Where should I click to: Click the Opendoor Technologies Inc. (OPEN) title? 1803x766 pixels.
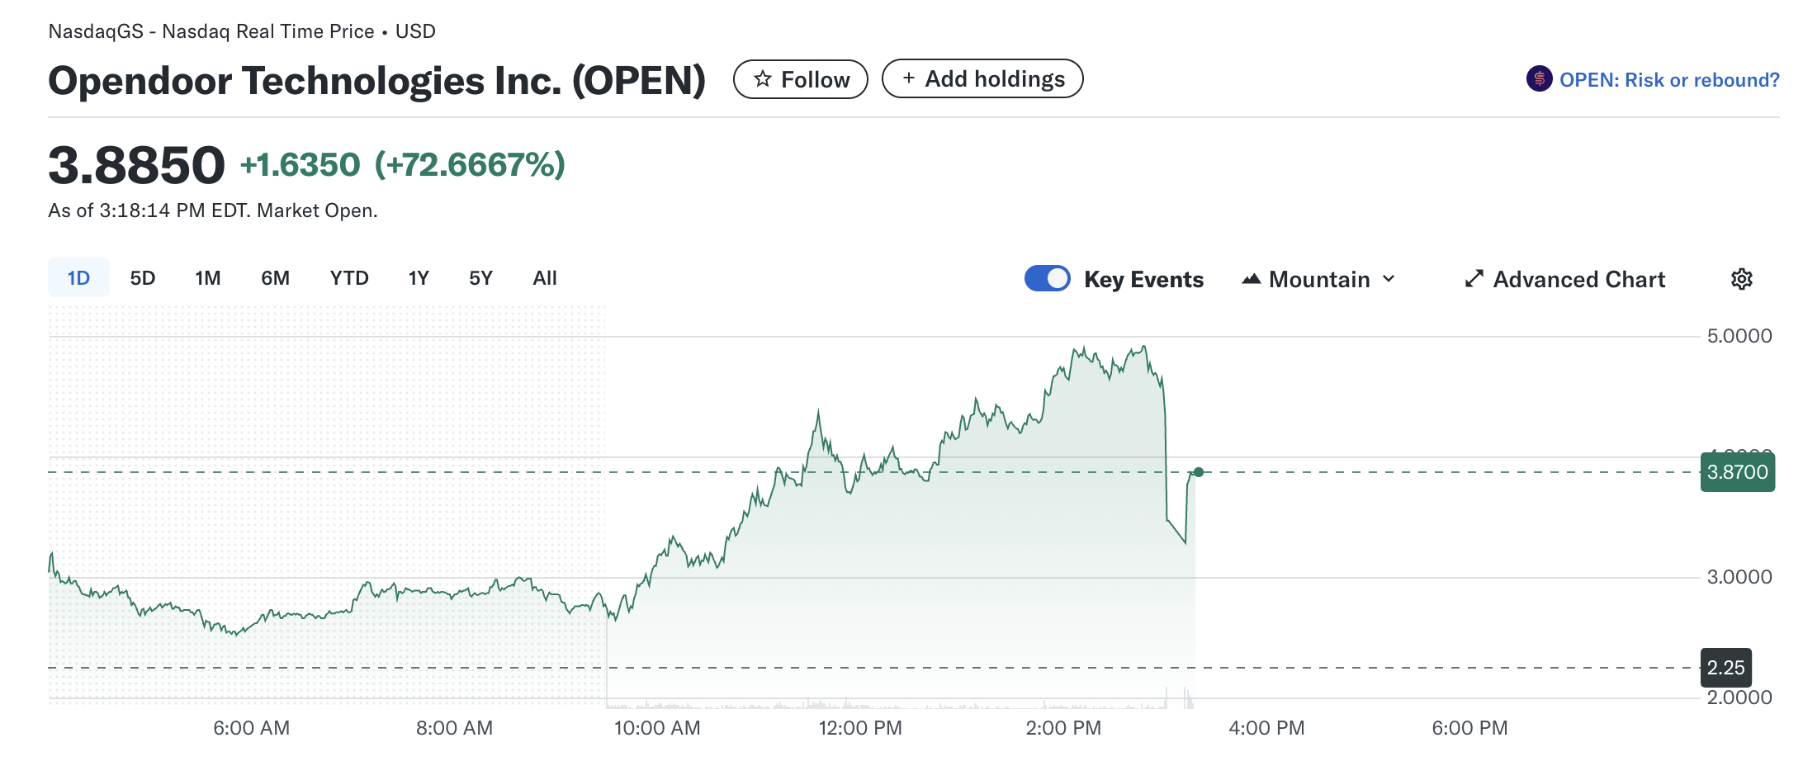377,81
